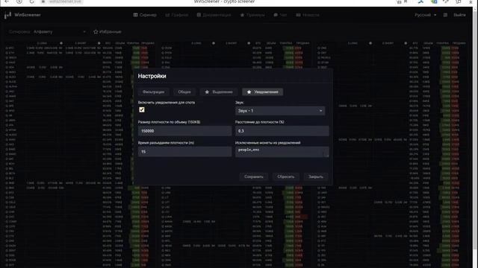
Task: Open the Звук sound selection dropdown
Action: coord(280,111)
